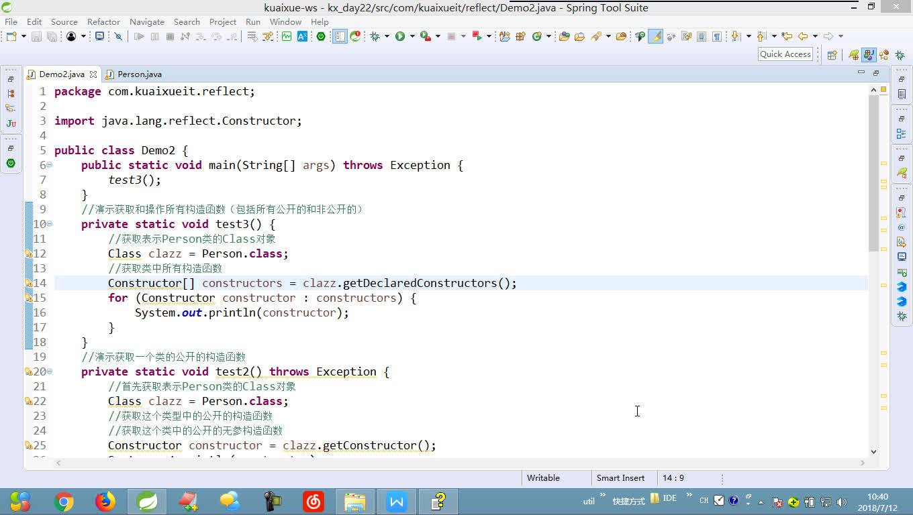Switch to the Person.java editor tab
The image size is (913, 515).
[134, 74]
